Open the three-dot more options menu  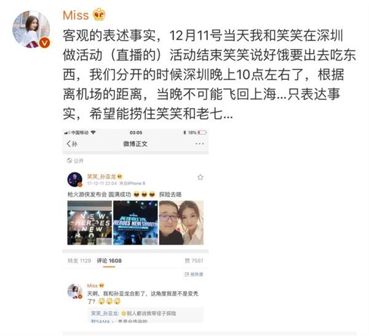pos(199,144)
